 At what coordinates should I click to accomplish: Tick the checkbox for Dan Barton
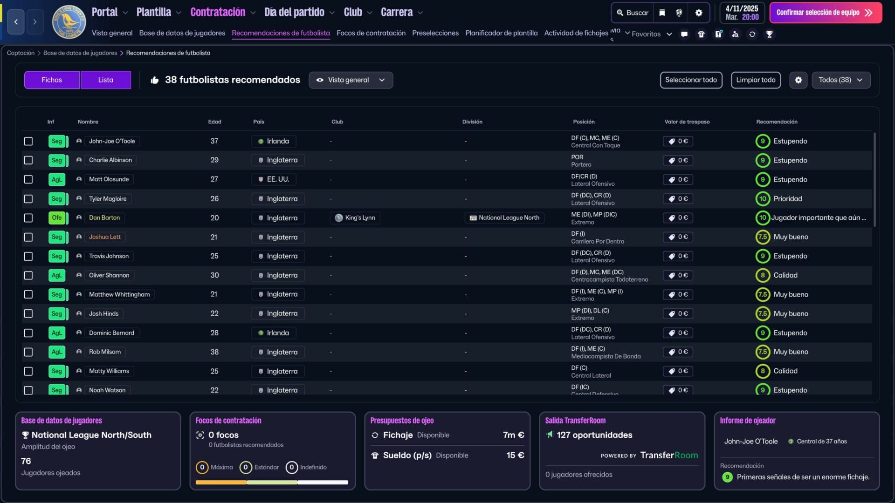[28, 218]
